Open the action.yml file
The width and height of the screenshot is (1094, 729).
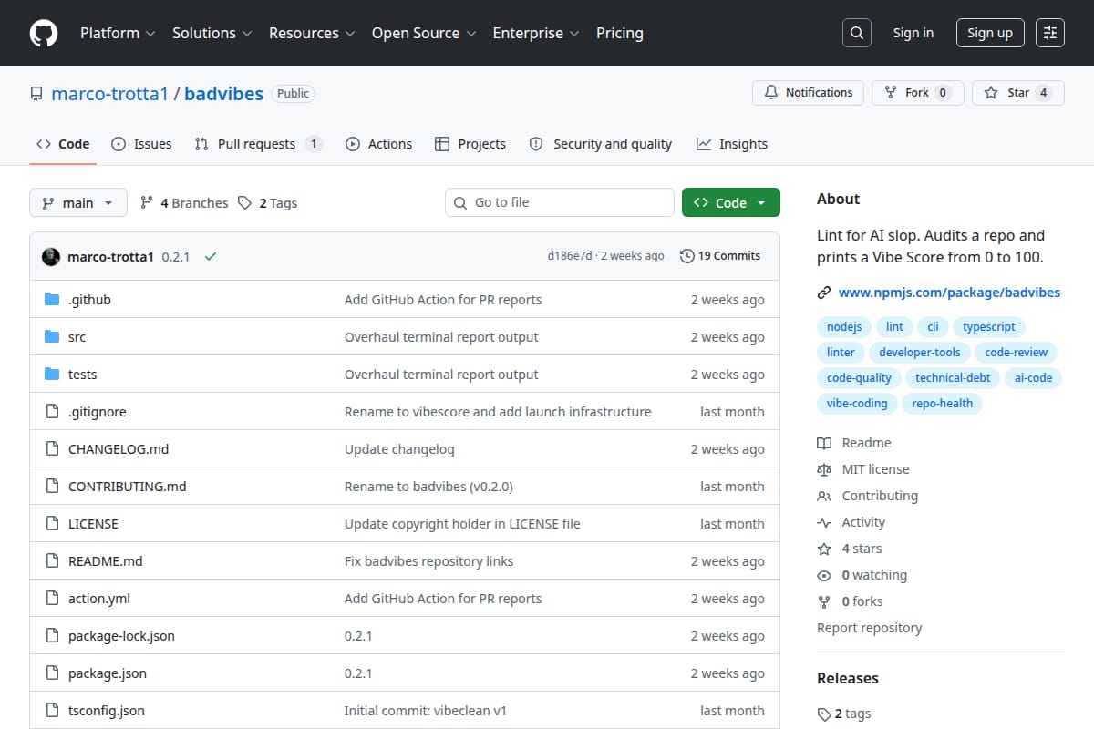(99, 599)
